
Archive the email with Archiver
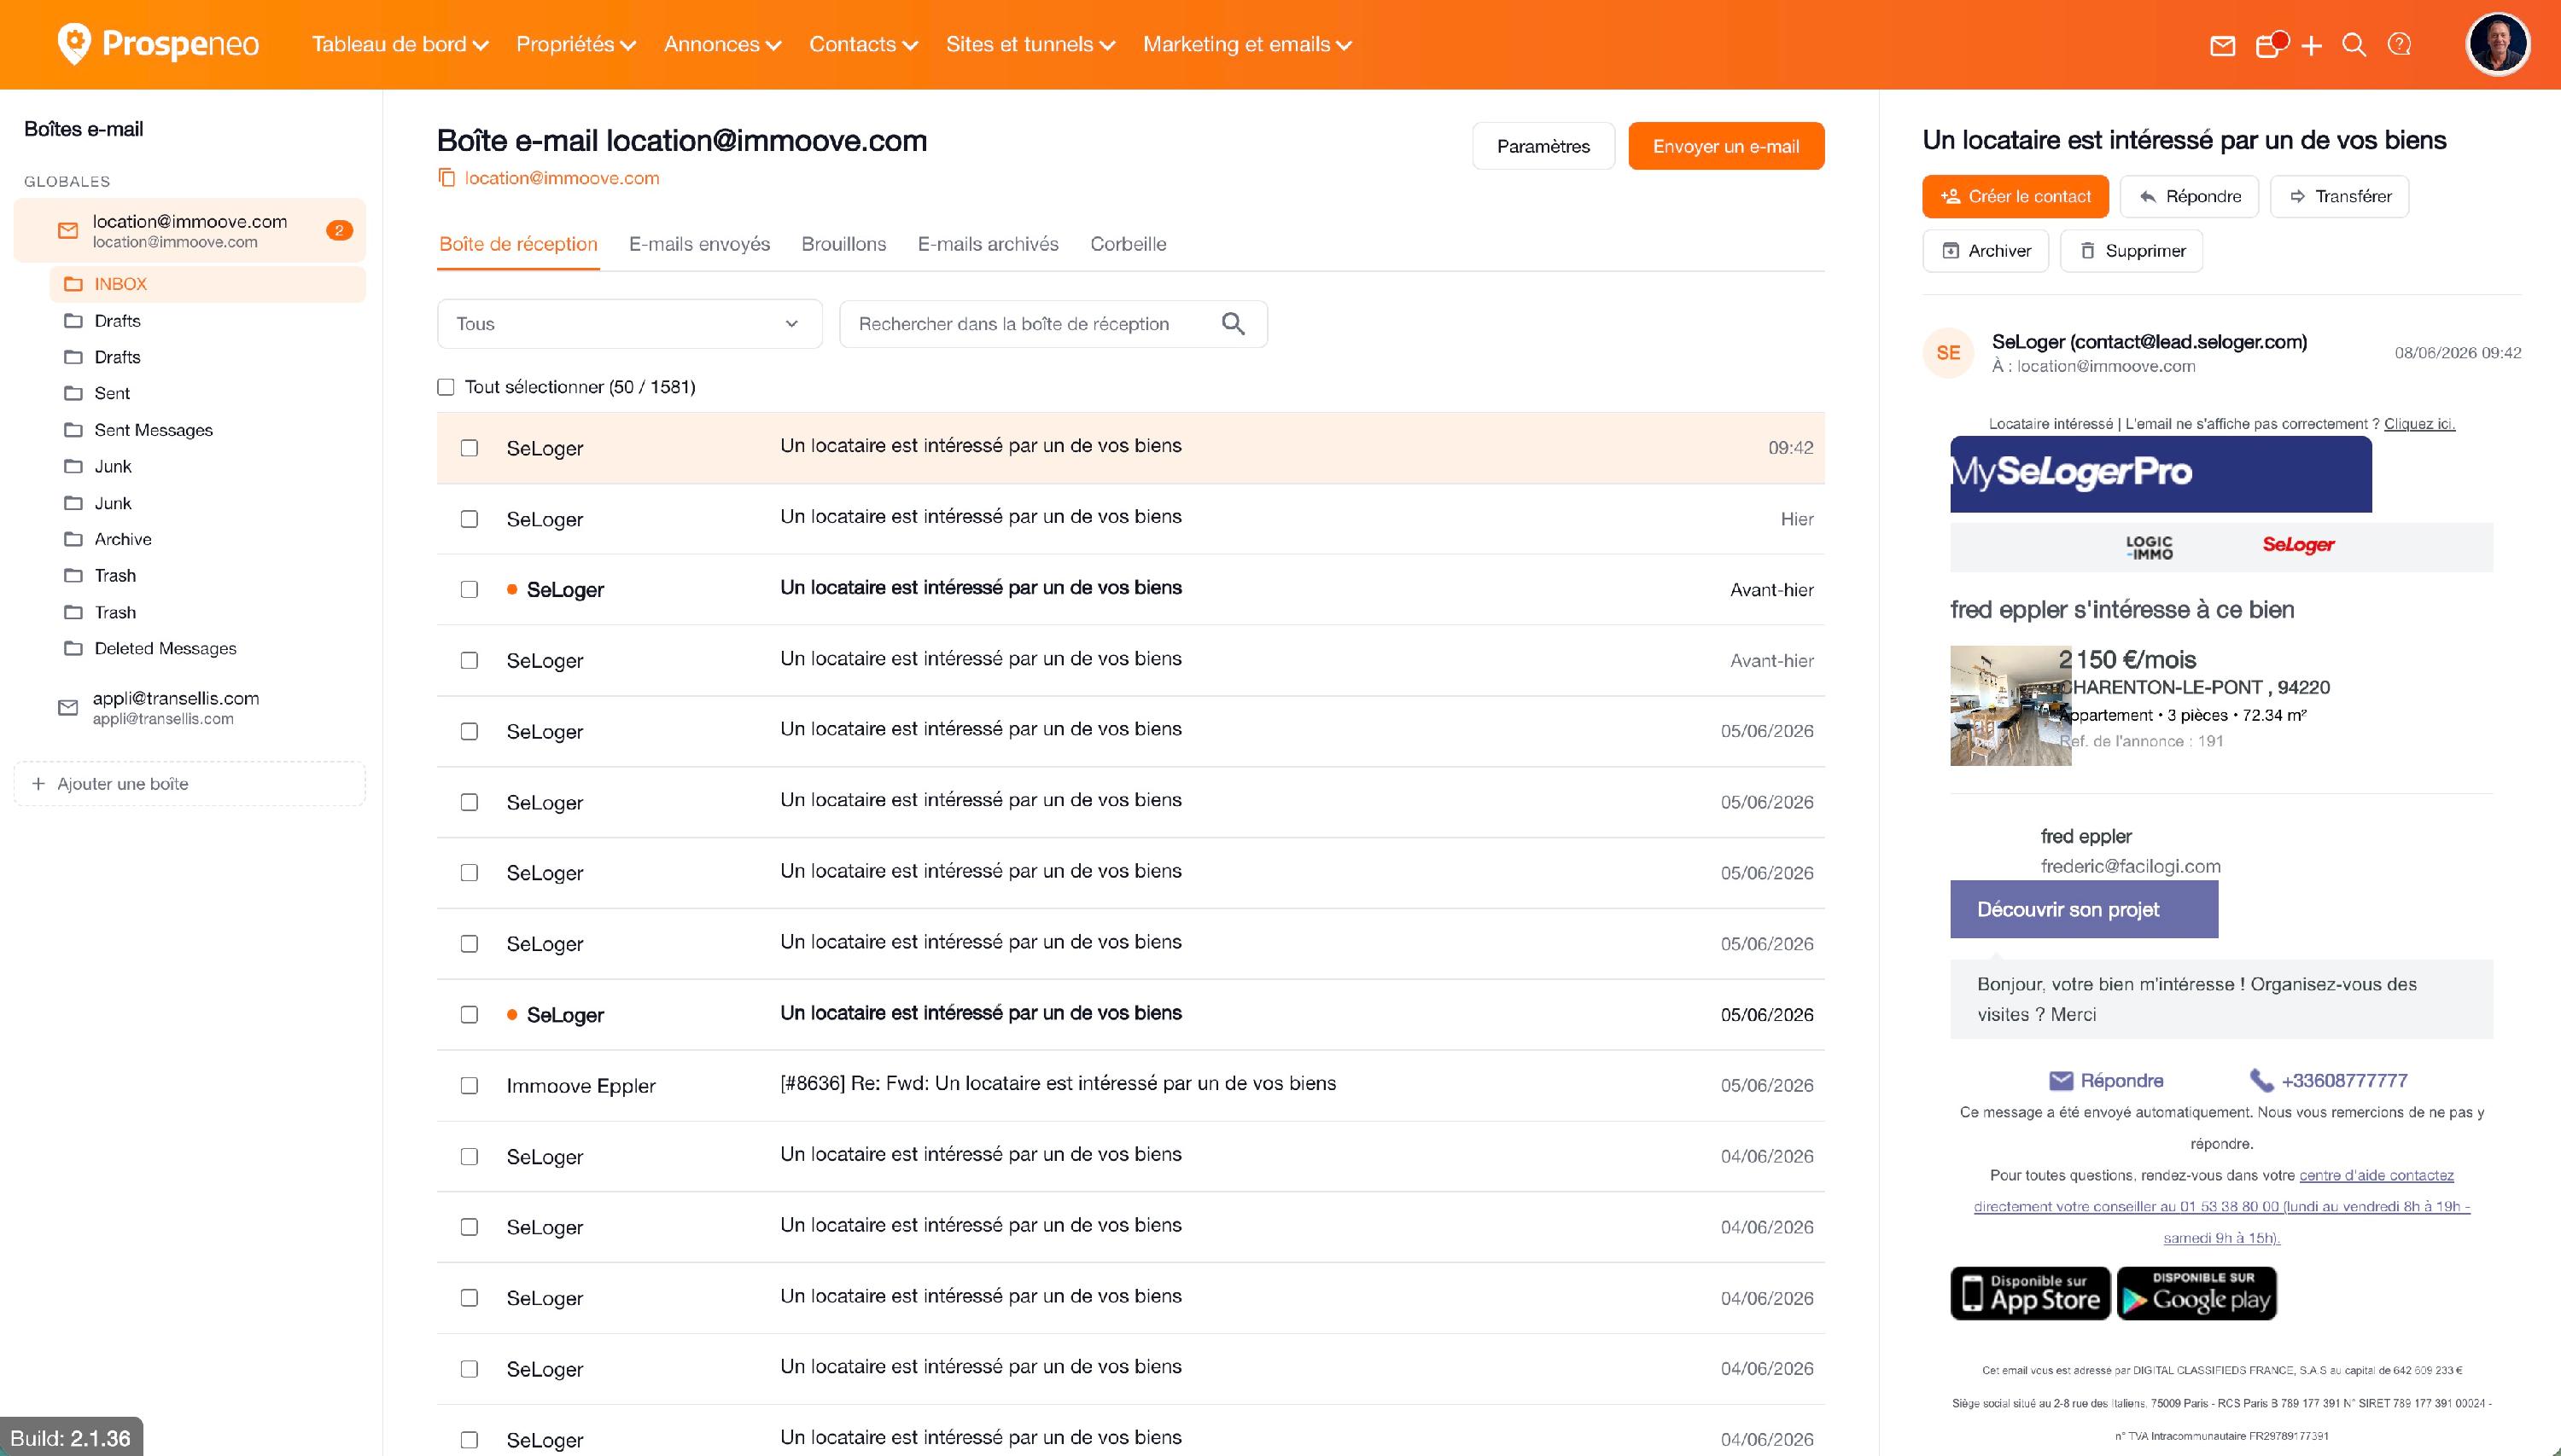pyautogui.click(x=1986, y=251)
